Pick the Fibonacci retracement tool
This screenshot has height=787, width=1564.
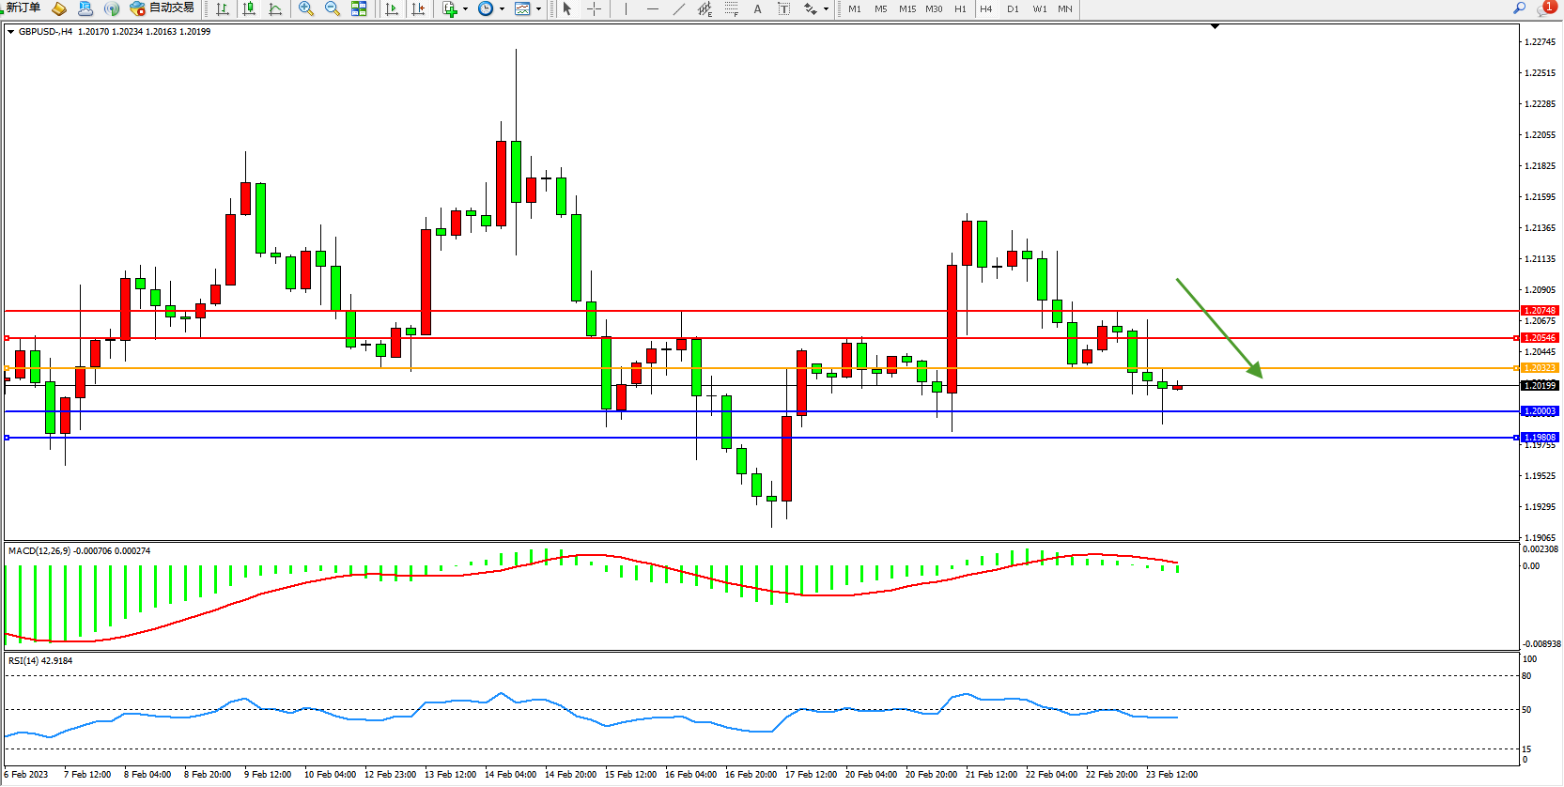click(x=731, y=9)
